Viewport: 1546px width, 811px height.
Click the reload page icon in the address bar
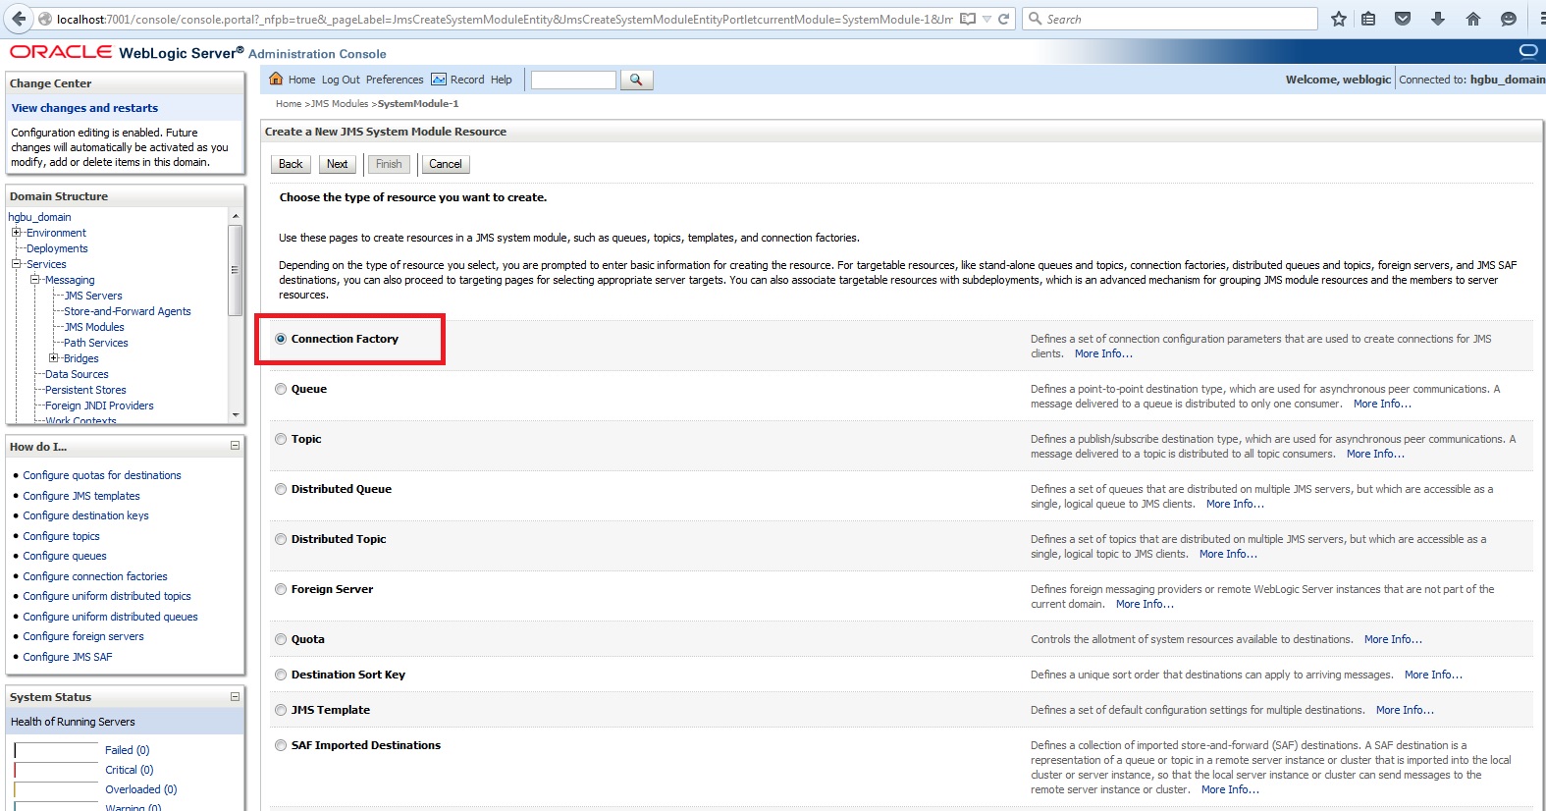coord(1003,19)
